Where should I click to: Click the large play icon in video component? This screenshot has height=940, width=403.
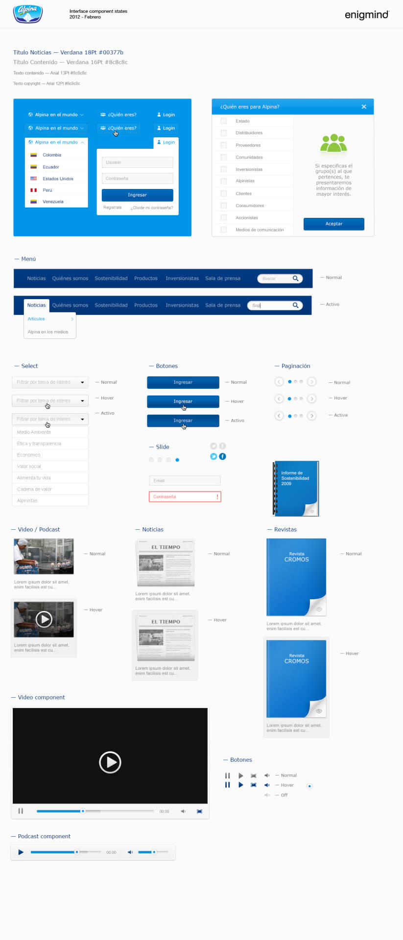coord(110,762)
